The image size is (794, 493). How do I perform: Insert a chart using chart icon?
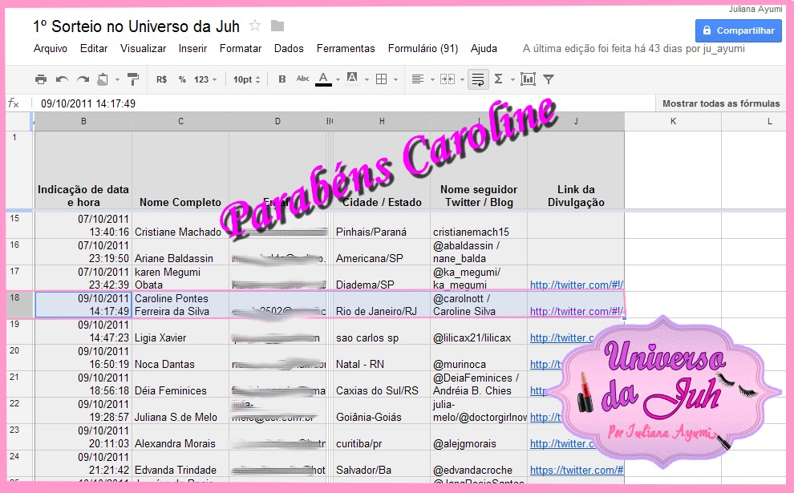528,79
